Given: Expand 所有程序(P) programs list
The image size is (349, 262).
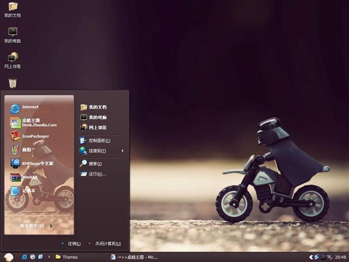Looking at the screenshot, I should click(35, 225).
